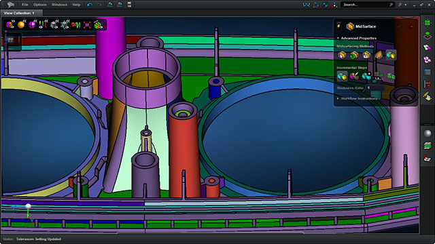Click the white-magenta surface sidebar icon
This screenshot has width=435, height=244.
pos(428,47)
